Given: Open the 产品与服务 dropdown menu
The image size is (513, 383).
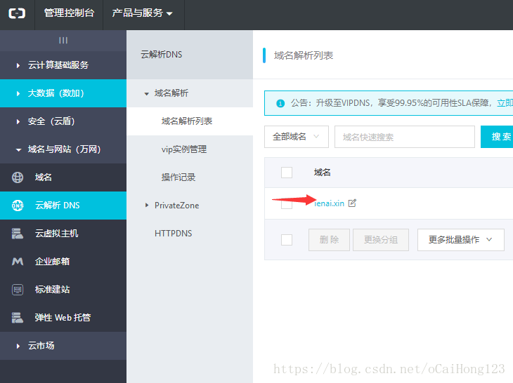Looking at the screenshot, I should click(142, 13).
